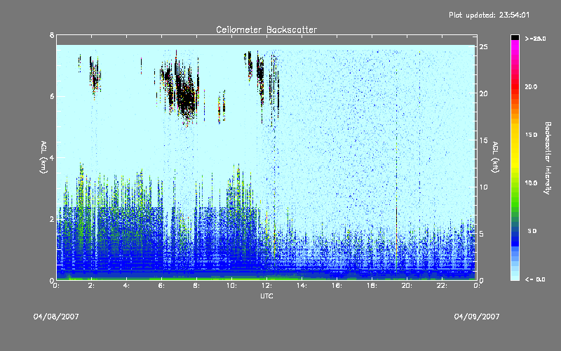Click the "16:" tick on the UTC axis

tap(337, 286)
